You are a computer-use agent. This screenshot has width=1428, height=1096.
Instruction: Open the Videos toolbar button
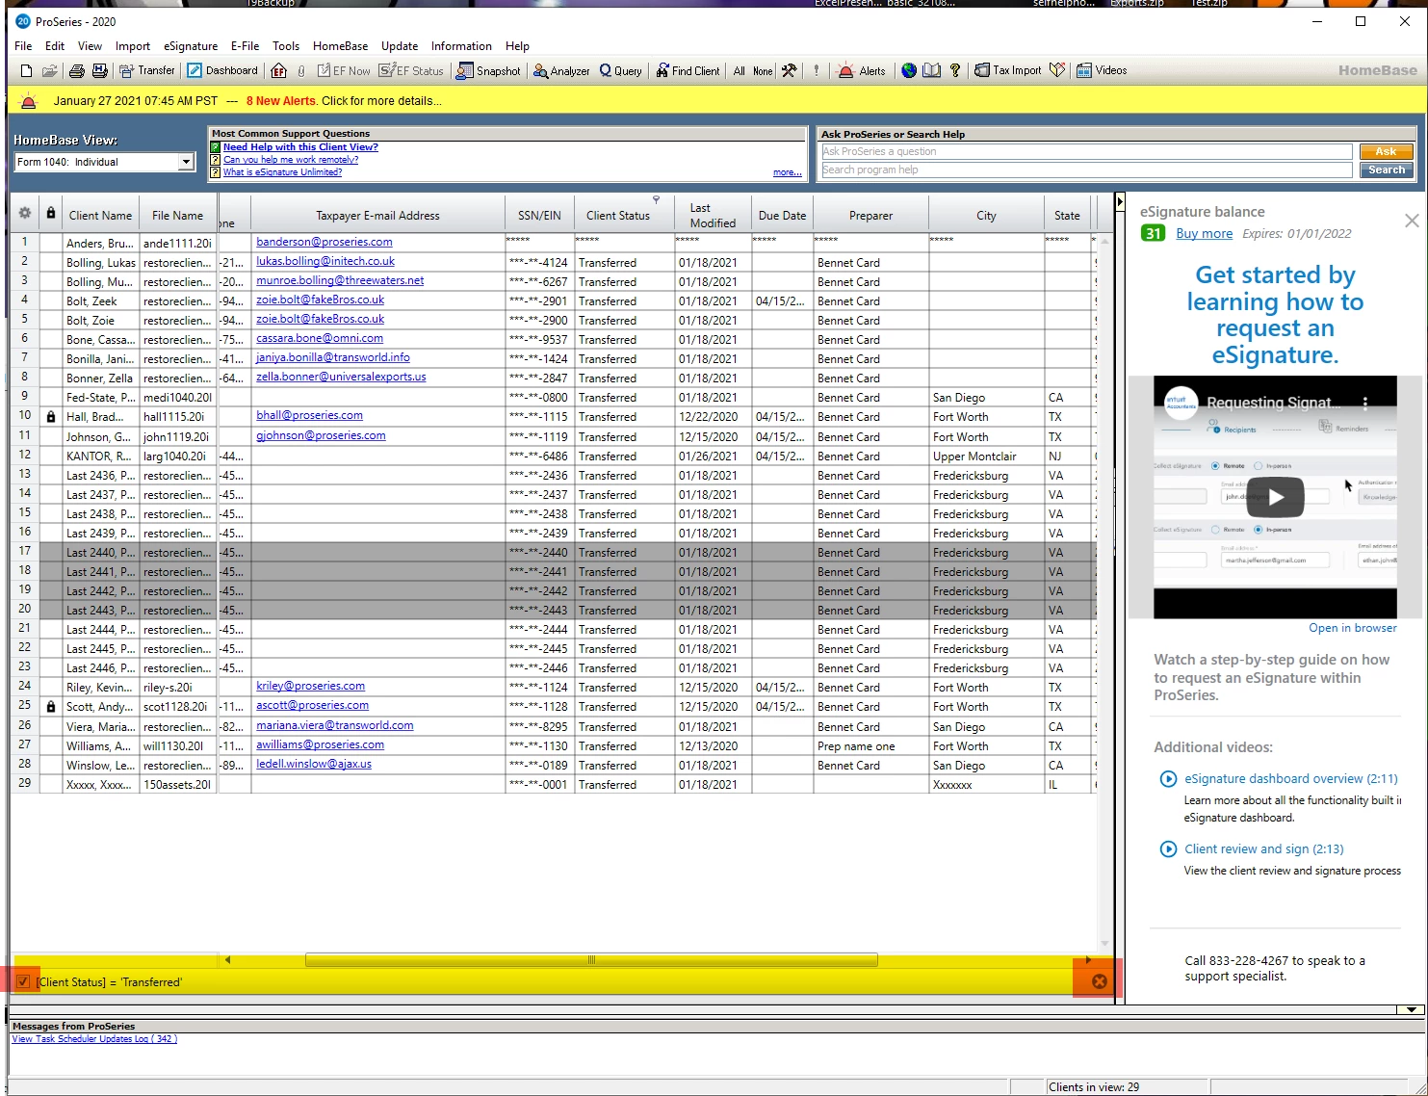(x=1102, y=70)
